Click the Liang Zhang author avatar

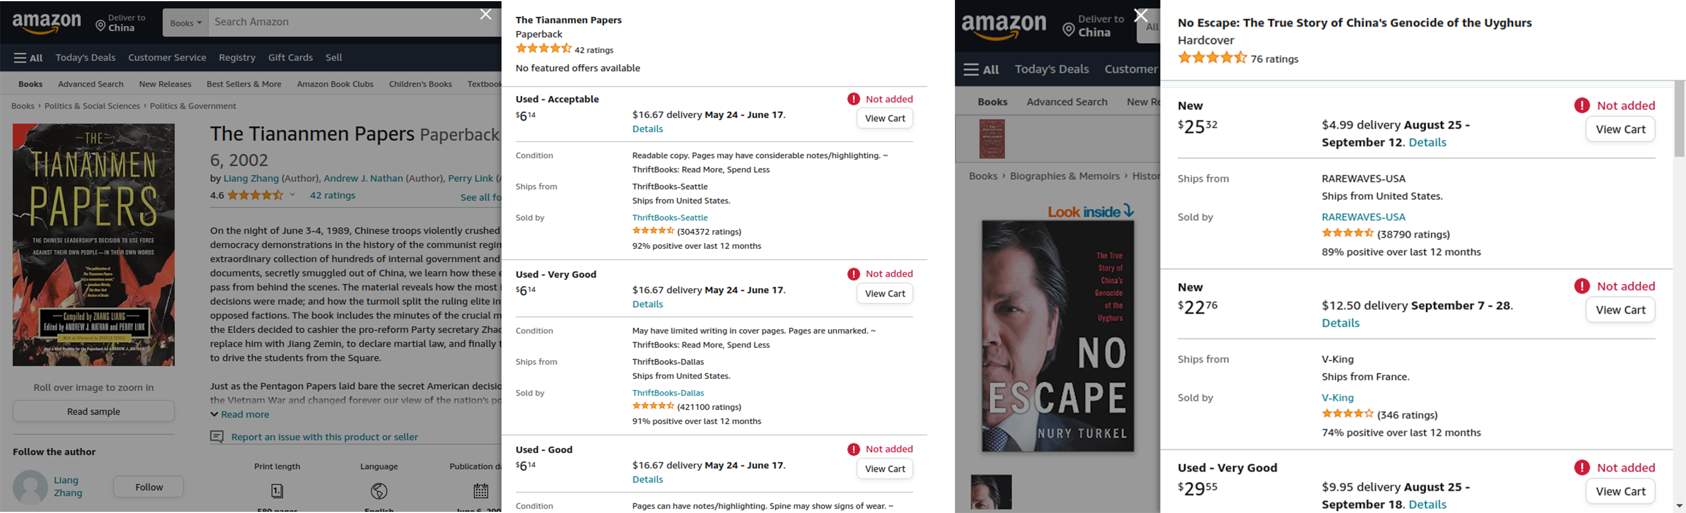coord(30,487)
